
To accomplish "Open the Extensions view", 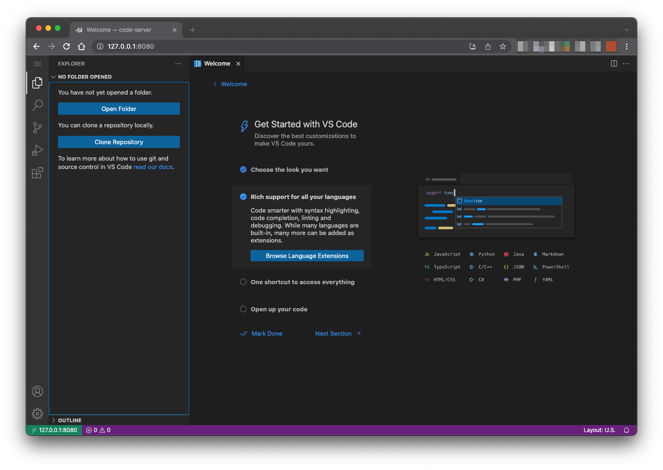I will (x=37, y=173).
